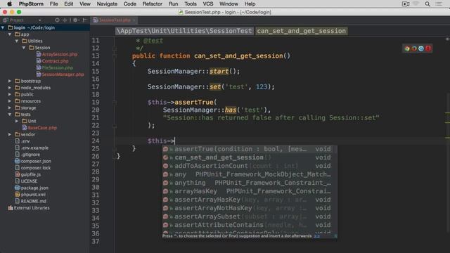Open composer.lock file

point(33,168)
